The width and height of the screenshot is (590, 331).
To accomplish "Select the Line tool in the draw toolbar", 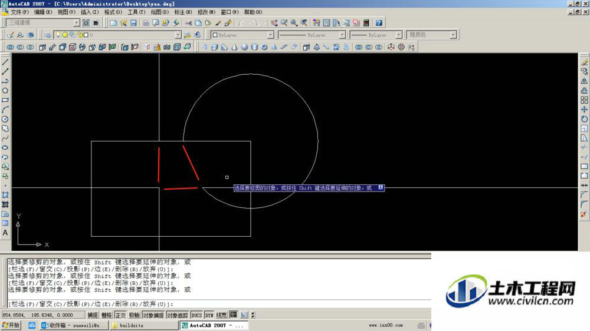I will [x=5, y=62].
